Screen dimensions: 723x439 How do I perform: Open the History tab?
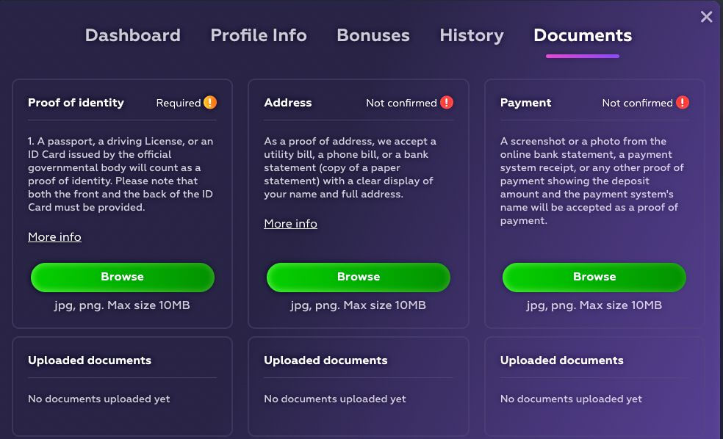(x=472, y=35)
